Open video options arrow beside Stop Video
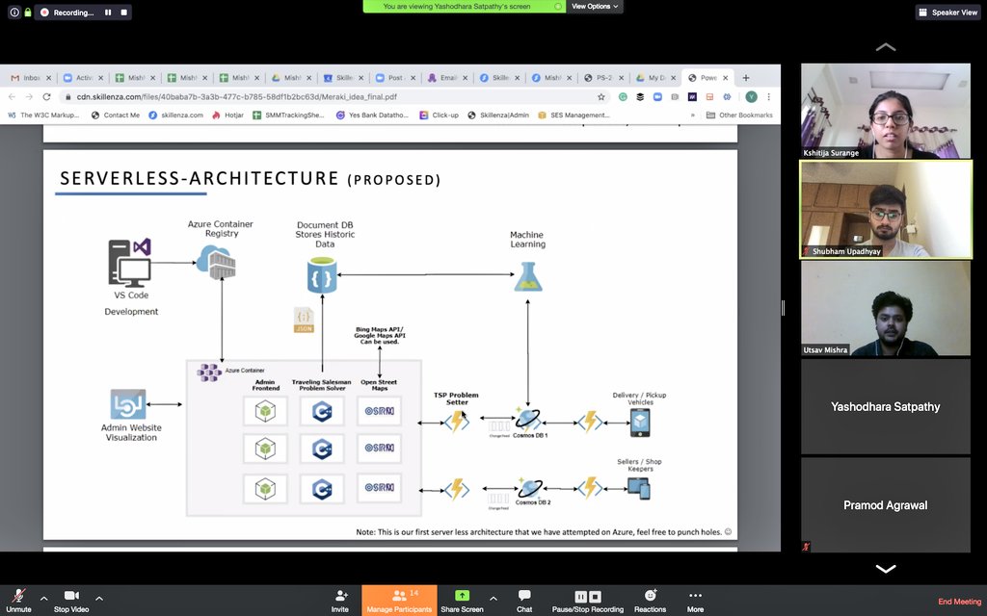This screenshot has height=616, width=987. click(99, 599)
